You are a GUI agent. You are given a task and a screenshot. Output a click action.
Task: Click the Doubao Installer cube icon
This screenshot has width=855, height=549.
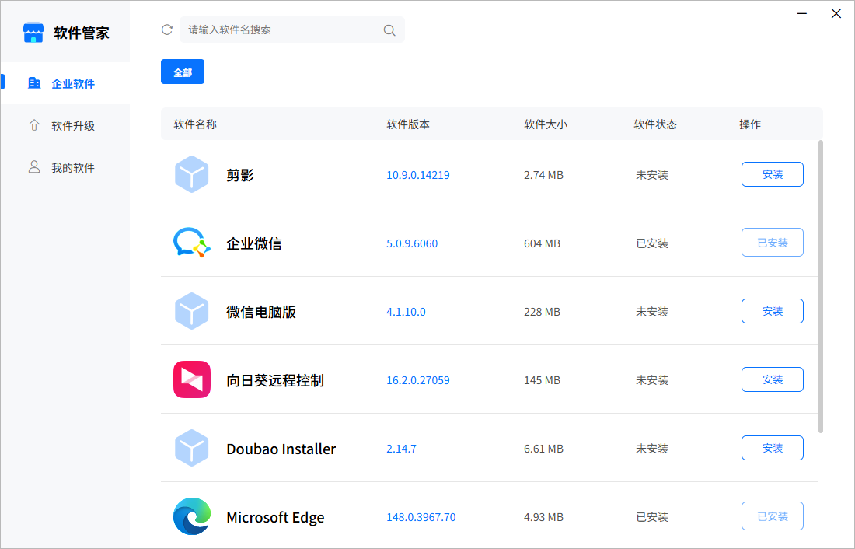191,448
